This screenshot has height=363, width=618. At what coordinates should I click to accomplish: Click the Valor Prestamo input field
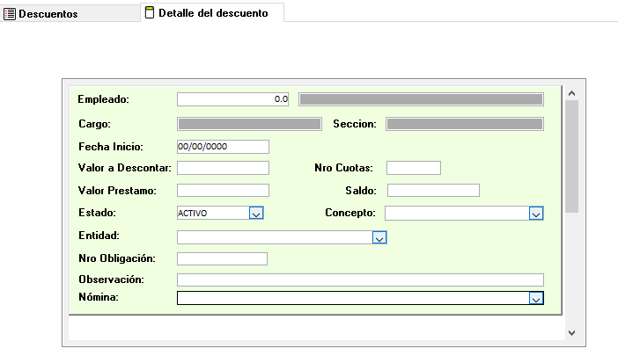tap(223, 190)
